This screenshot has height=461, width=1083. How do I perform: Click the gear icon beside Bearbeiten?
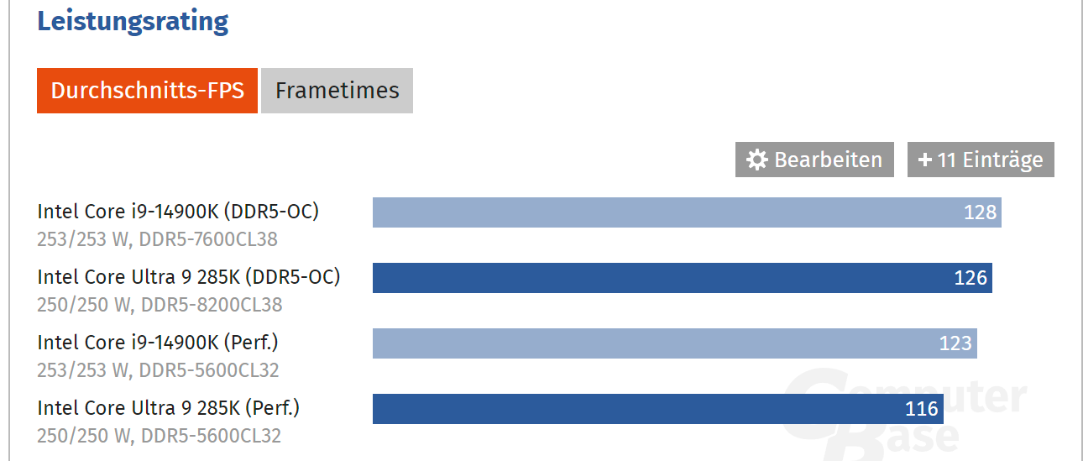(x=757, y=160)
